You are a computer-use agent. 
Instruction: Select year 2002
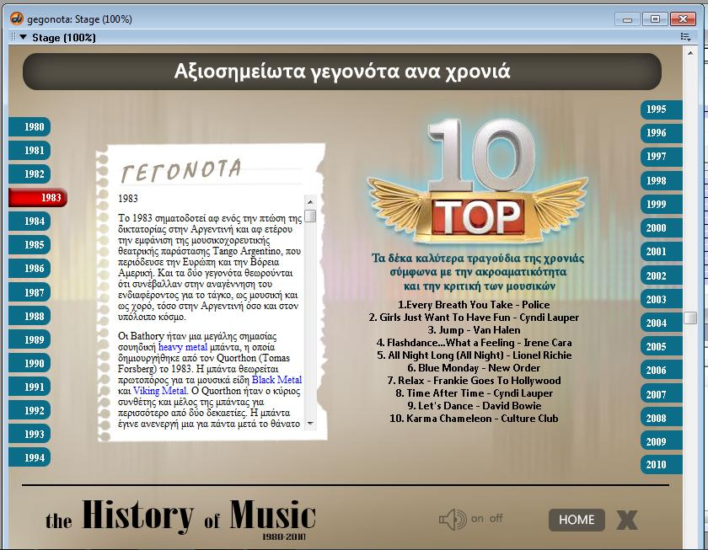[x=661, y=275]
